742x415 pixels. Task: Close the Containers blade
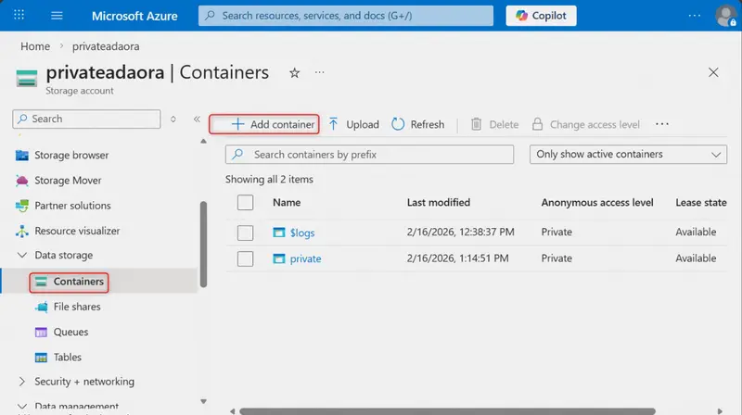[x=713, y=72]
